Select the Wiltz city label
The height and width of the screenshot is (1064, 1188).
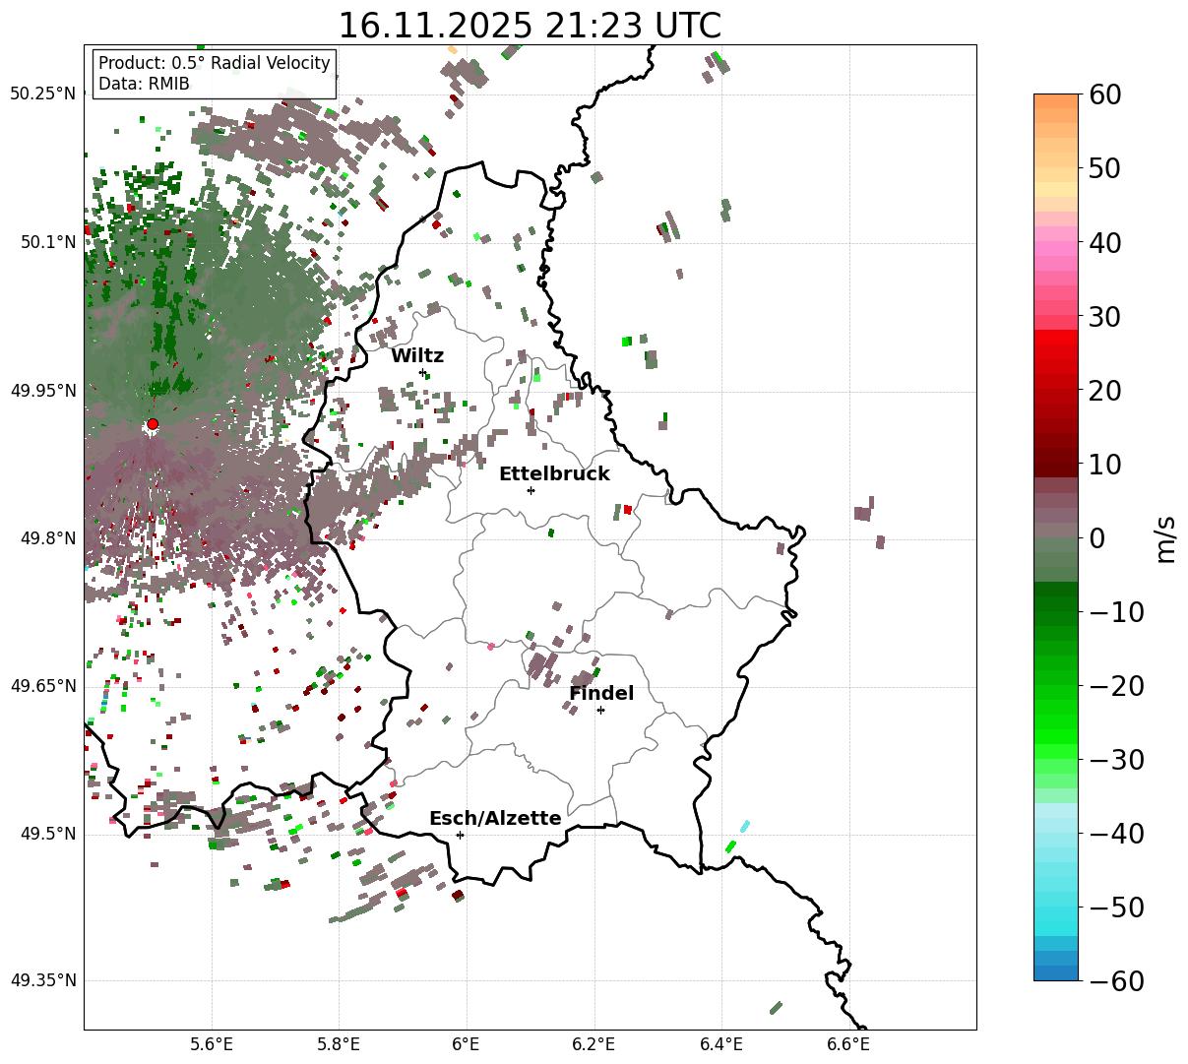point(417,356)
